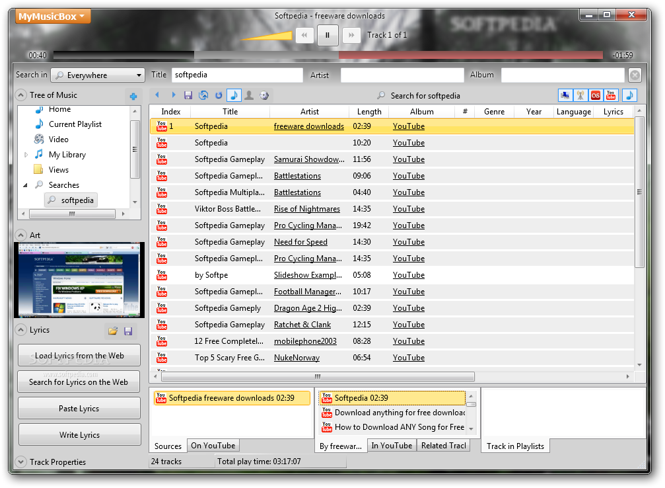Click the YouTube icon on Ratchet & Clank row
Screen dimensions: 665x488
tap(162, 325)
